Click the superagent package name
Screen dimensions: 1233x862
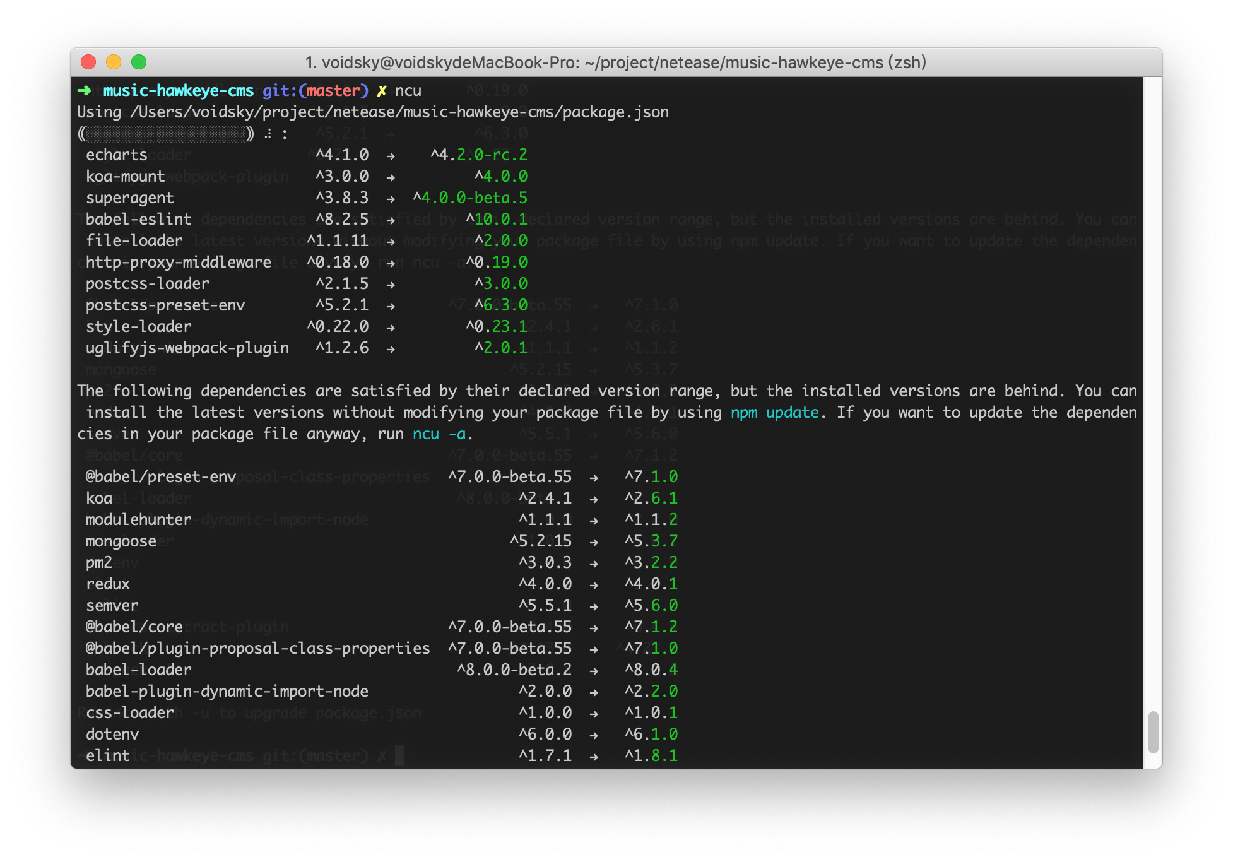pyautogui.click(x=129, y=198)
